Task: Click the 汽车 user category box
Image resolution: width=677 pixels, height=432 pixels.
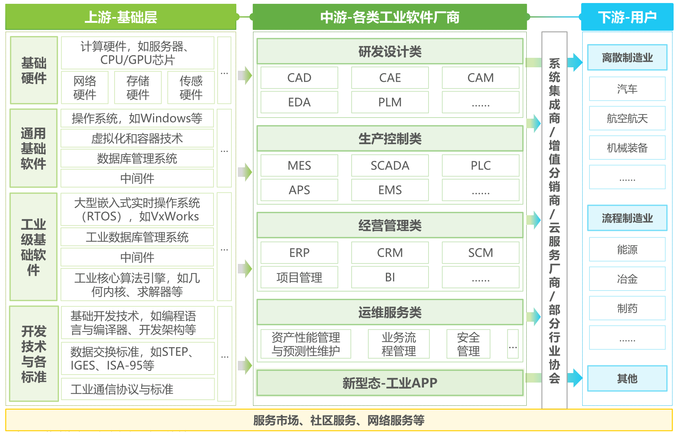Action: tap(627, 89)
